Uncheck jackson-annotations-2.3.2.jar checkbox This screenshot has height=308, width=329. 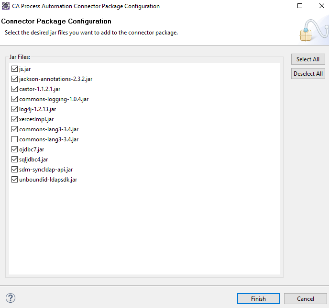tap(14, 79)
